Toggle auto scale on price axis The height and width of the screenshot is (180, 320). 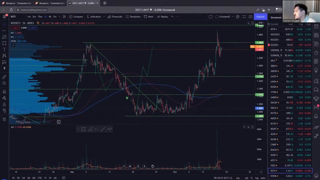pos(263,178)
